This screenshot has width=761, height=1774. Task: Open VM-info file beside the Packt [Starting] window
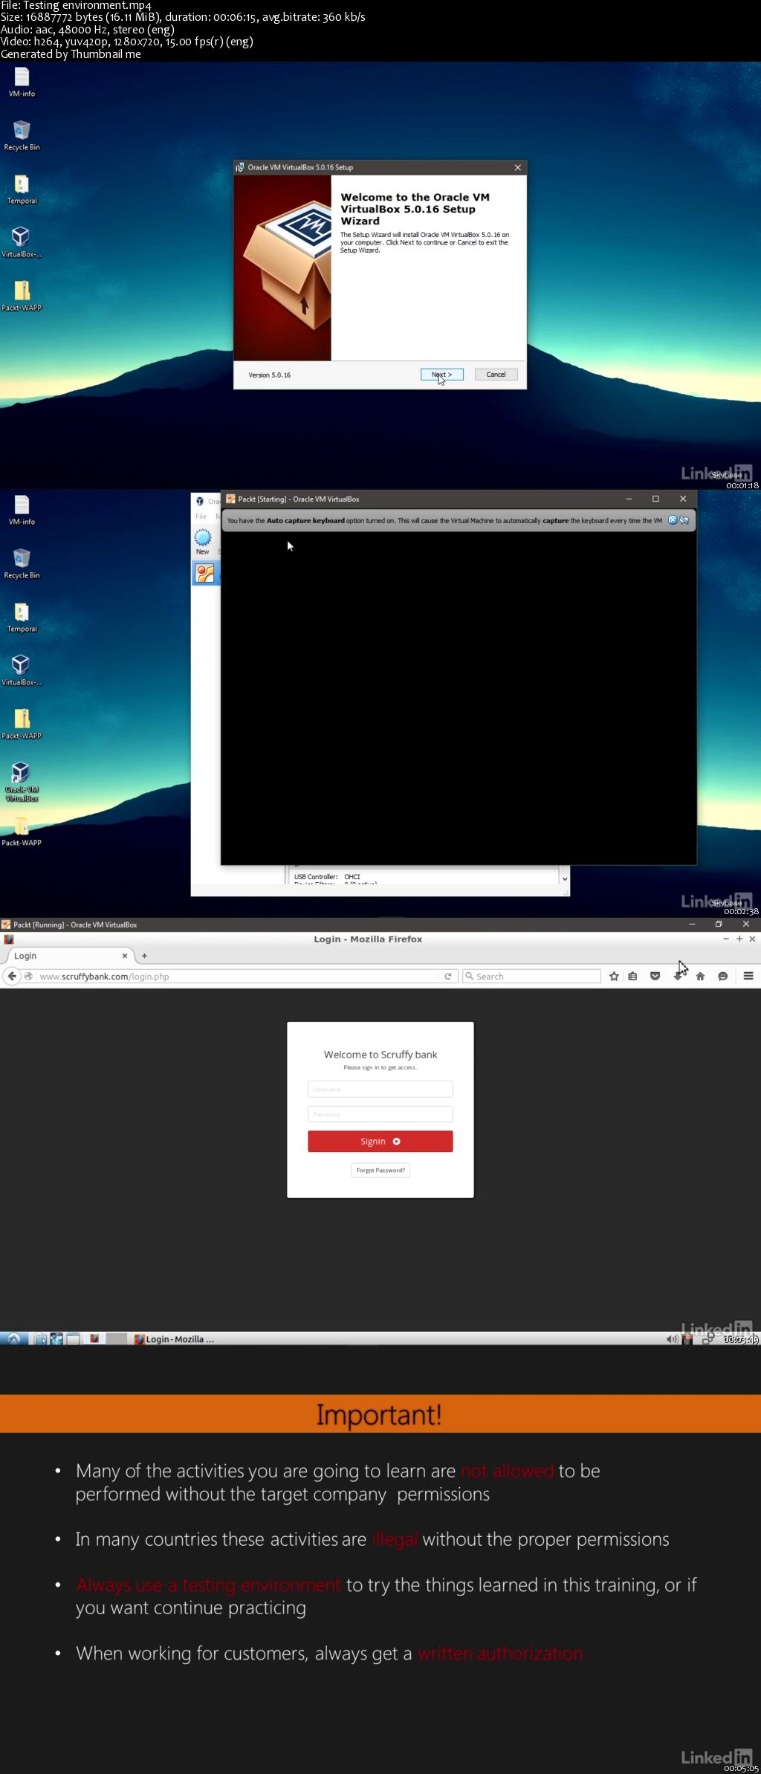(22, 511)
